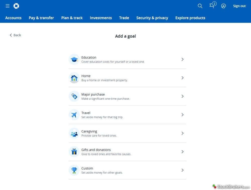Open notifications flag icon with badge

coord(212,5)
